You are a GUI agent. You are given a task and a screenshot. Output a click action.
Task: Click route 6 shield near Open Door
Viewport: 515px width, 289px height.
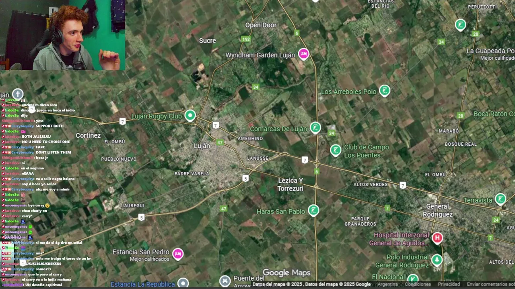[x=297, y=33]
